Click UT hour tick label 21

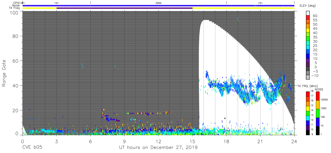[x=260, y=141]
